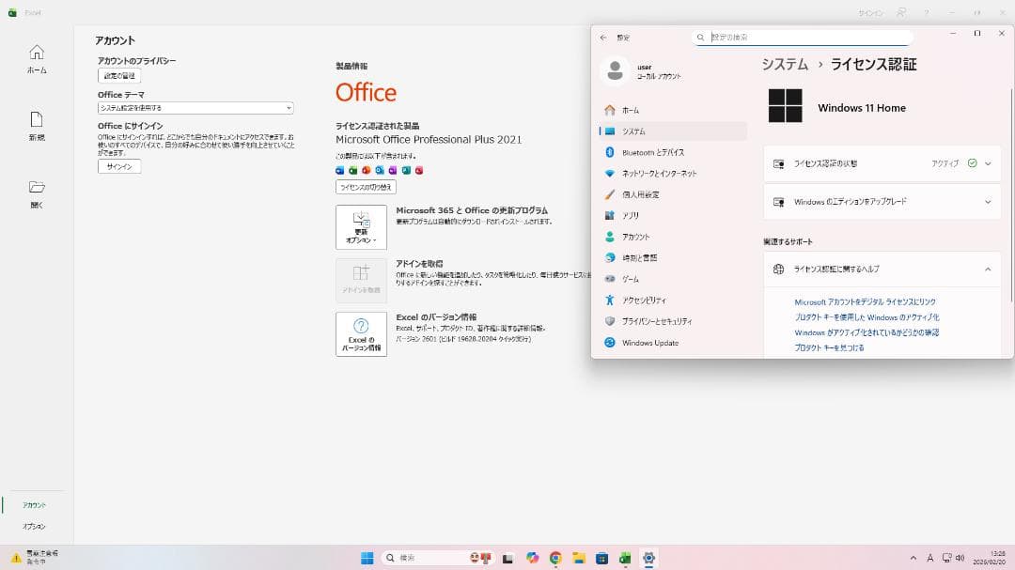Open 更新オプション (Update Options)

(360, 226)
